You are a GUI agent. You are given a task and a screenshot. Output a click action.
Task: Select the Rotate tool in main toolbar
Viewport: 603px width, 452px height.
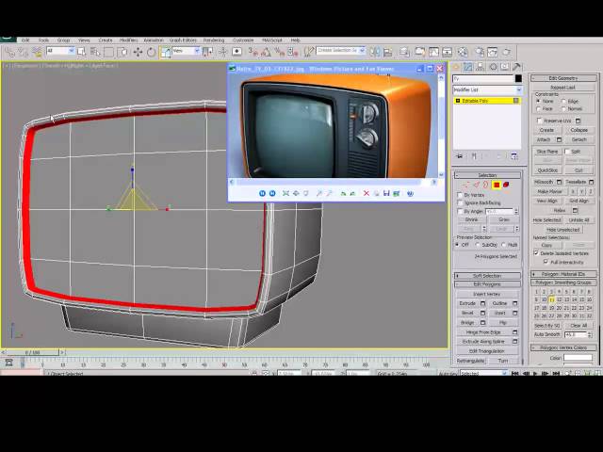click(151, 52)
